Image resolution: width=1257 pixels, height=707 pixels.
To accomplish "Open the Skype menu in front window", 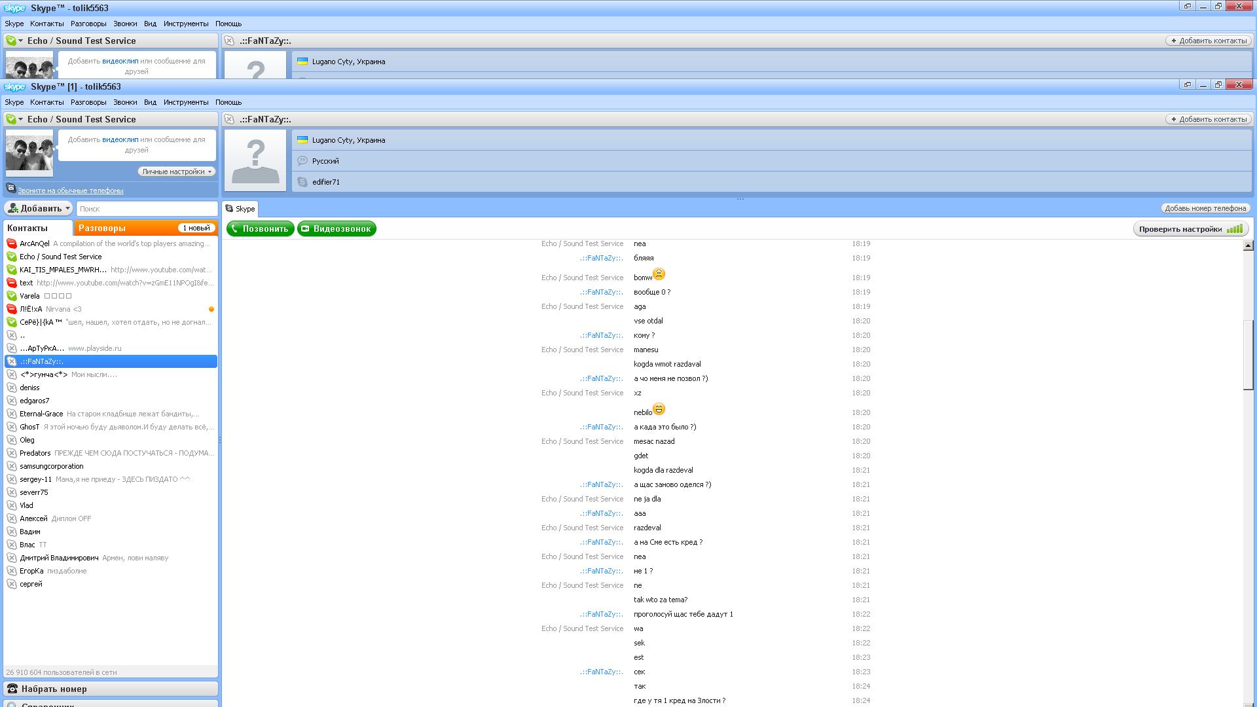I will point(14,102).
